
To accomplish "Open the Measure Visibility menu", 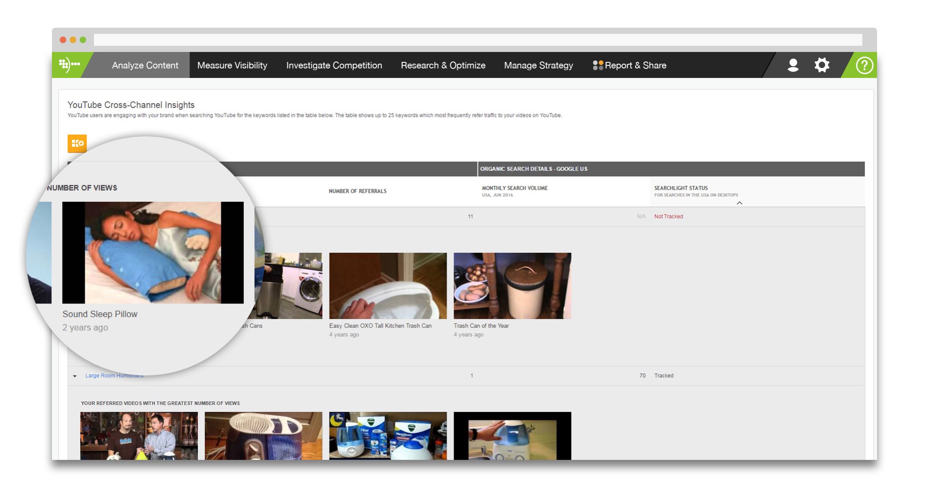I will [232, 65].
